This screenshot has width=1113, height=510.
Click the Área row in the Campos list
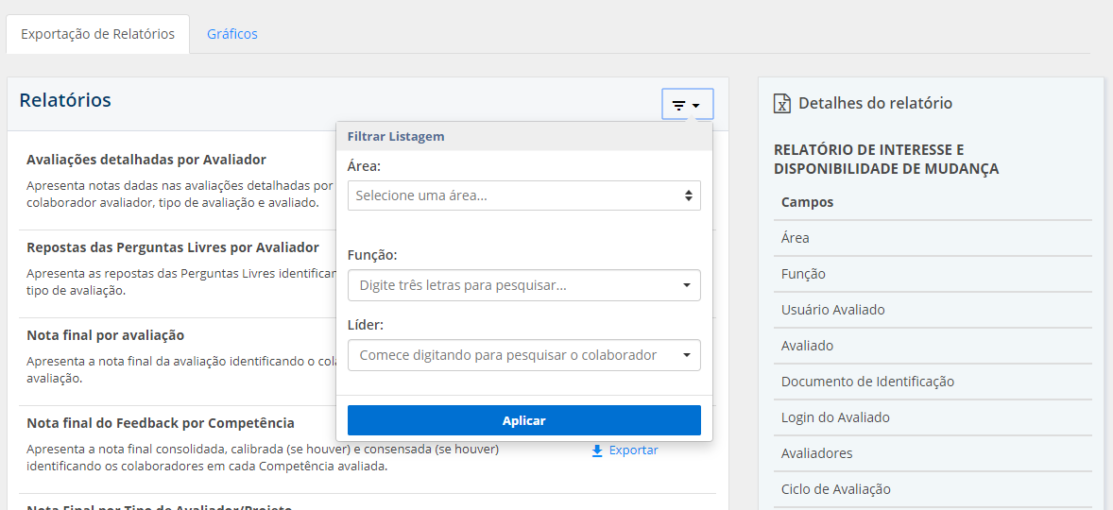click(931, 238)
